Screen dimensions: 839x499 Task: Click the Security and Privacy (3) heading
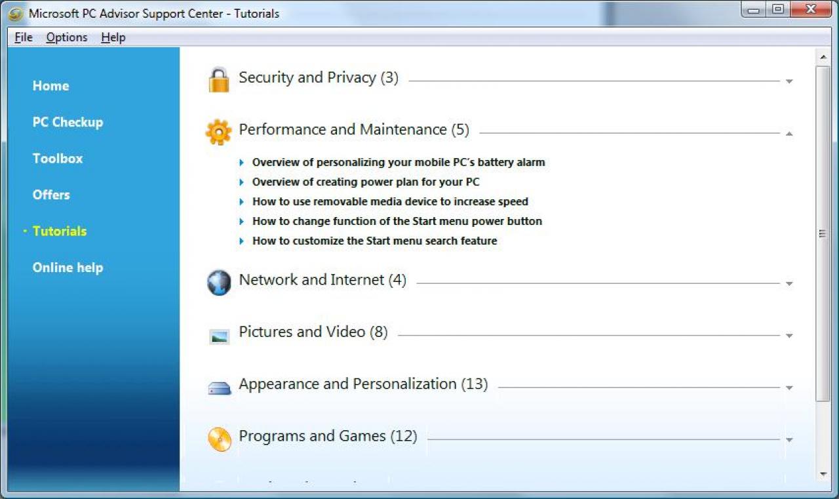click(319, 77)
